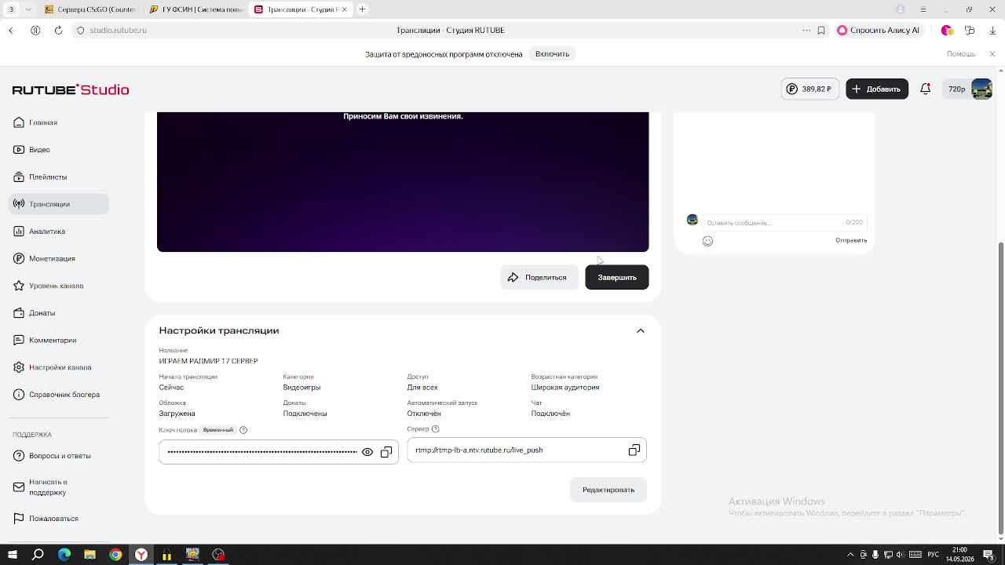Click the RUTUBE Studio logo

[71, 89]
